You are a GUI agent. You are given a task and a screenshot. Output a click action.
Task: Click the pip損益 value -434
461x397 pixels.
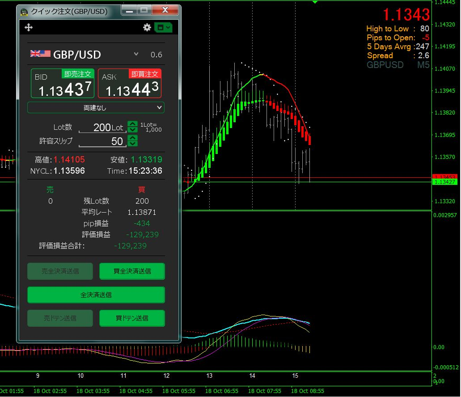point(142,223)
